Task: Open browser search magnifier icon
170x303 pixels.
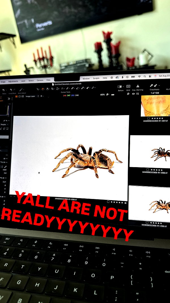Action: point(128,94)
